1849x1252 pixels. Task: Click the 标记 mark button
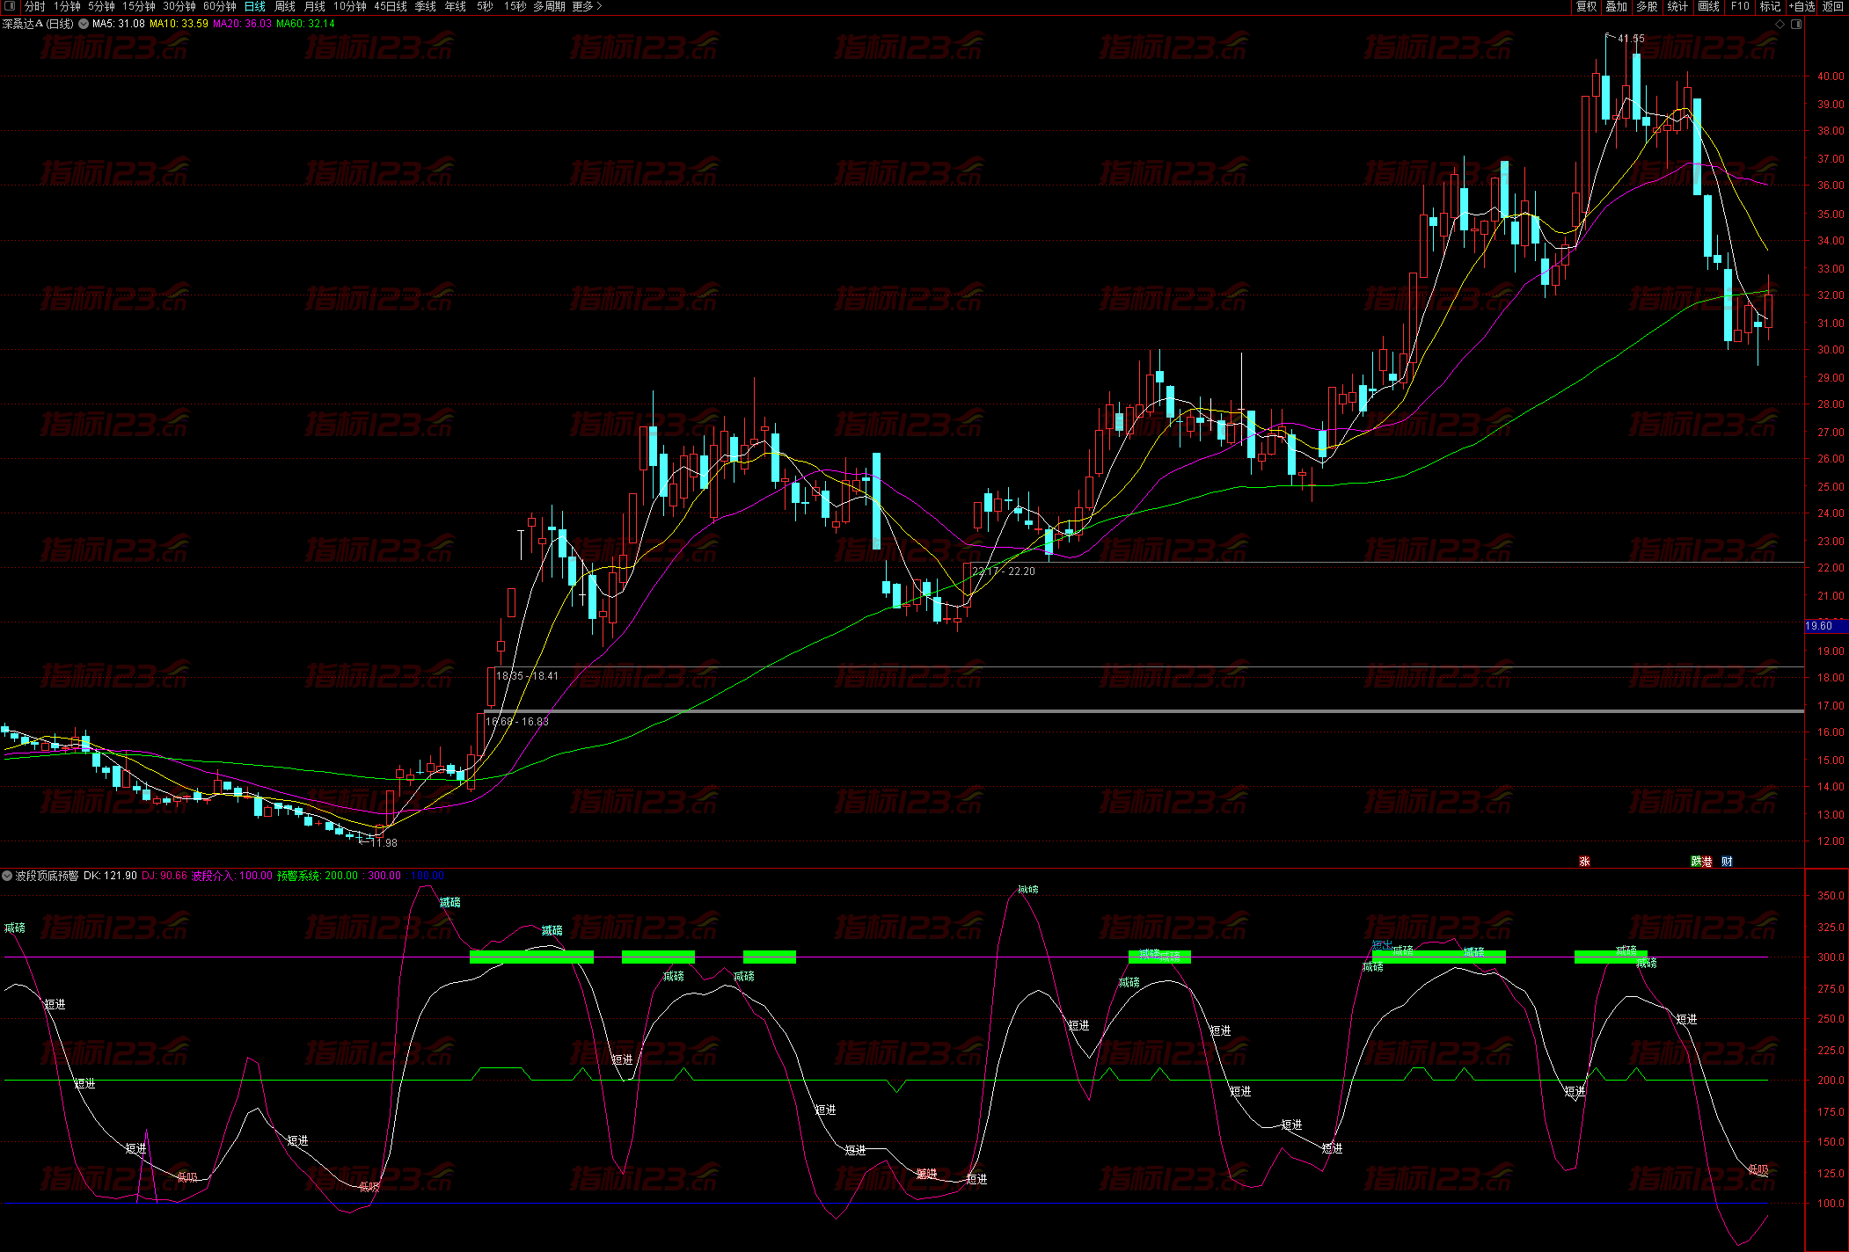tap(1770, 6)
